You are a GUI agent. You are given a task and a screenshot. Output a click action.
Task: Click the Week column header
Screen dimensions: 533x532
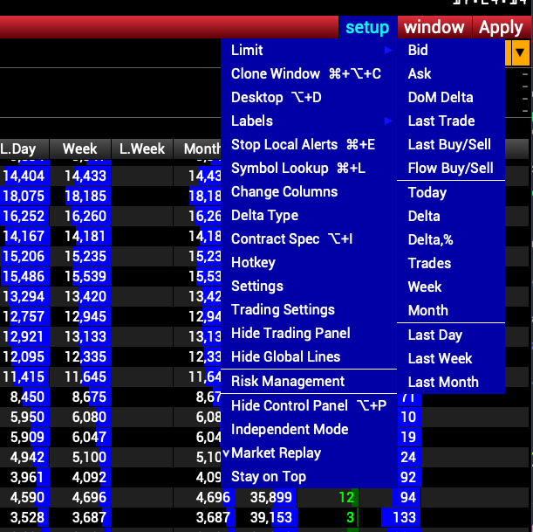79,149
